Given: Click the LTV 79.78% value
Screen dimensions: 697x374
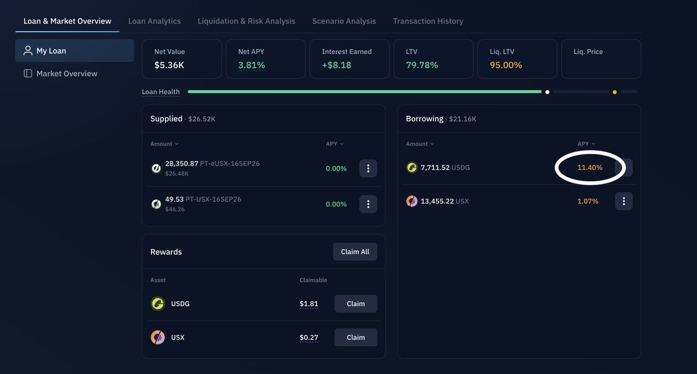Looking at the screenshot, I should coord(422,65).
